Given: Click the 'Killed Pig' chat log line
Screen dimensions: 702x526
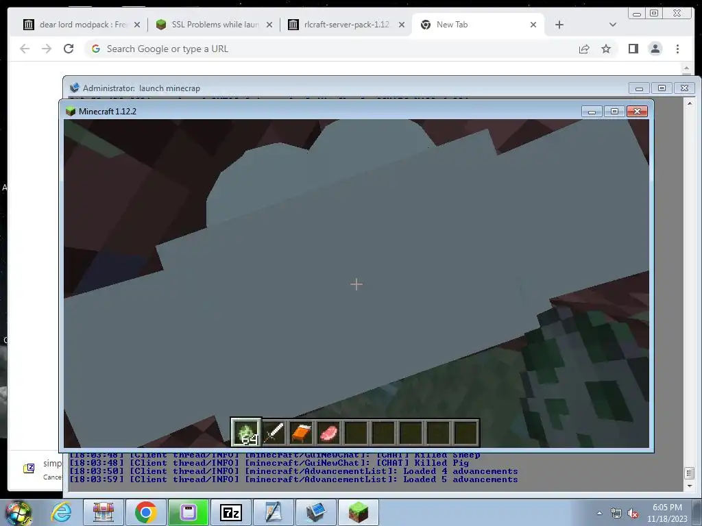Looking at the screenshot, I should [x=269, y=463].
